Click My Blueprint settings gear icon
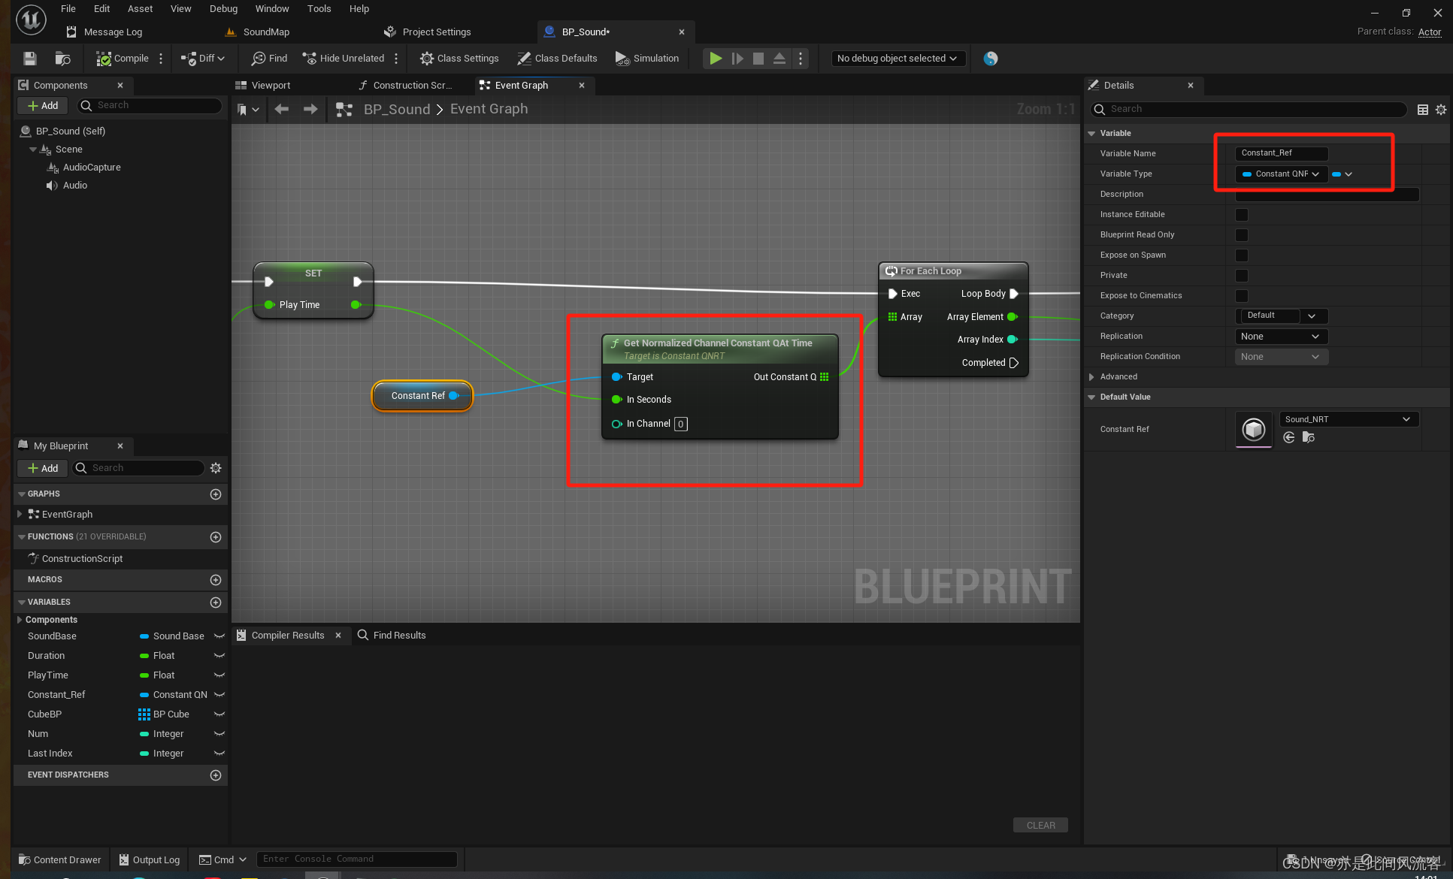The image size is (1453, 879). pos(216,468)
